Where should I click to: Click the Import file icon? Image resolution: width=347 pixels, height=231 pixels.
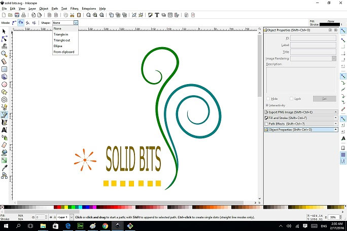pos(33,15)
